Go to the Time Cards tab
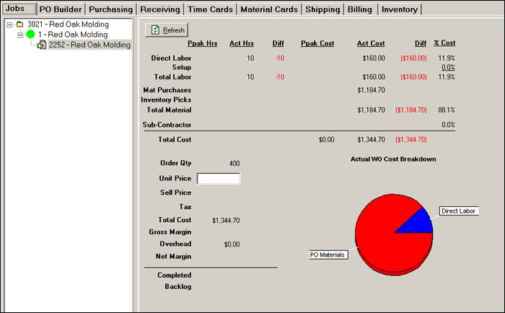Viewport: 505px width, 313px height. pyautogui.click(x=210, y=9)
